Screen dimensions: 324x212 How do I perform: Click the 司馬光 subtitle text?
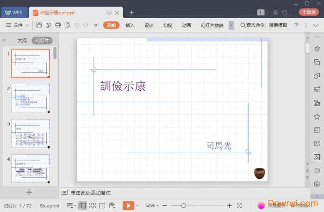[219, 146]
